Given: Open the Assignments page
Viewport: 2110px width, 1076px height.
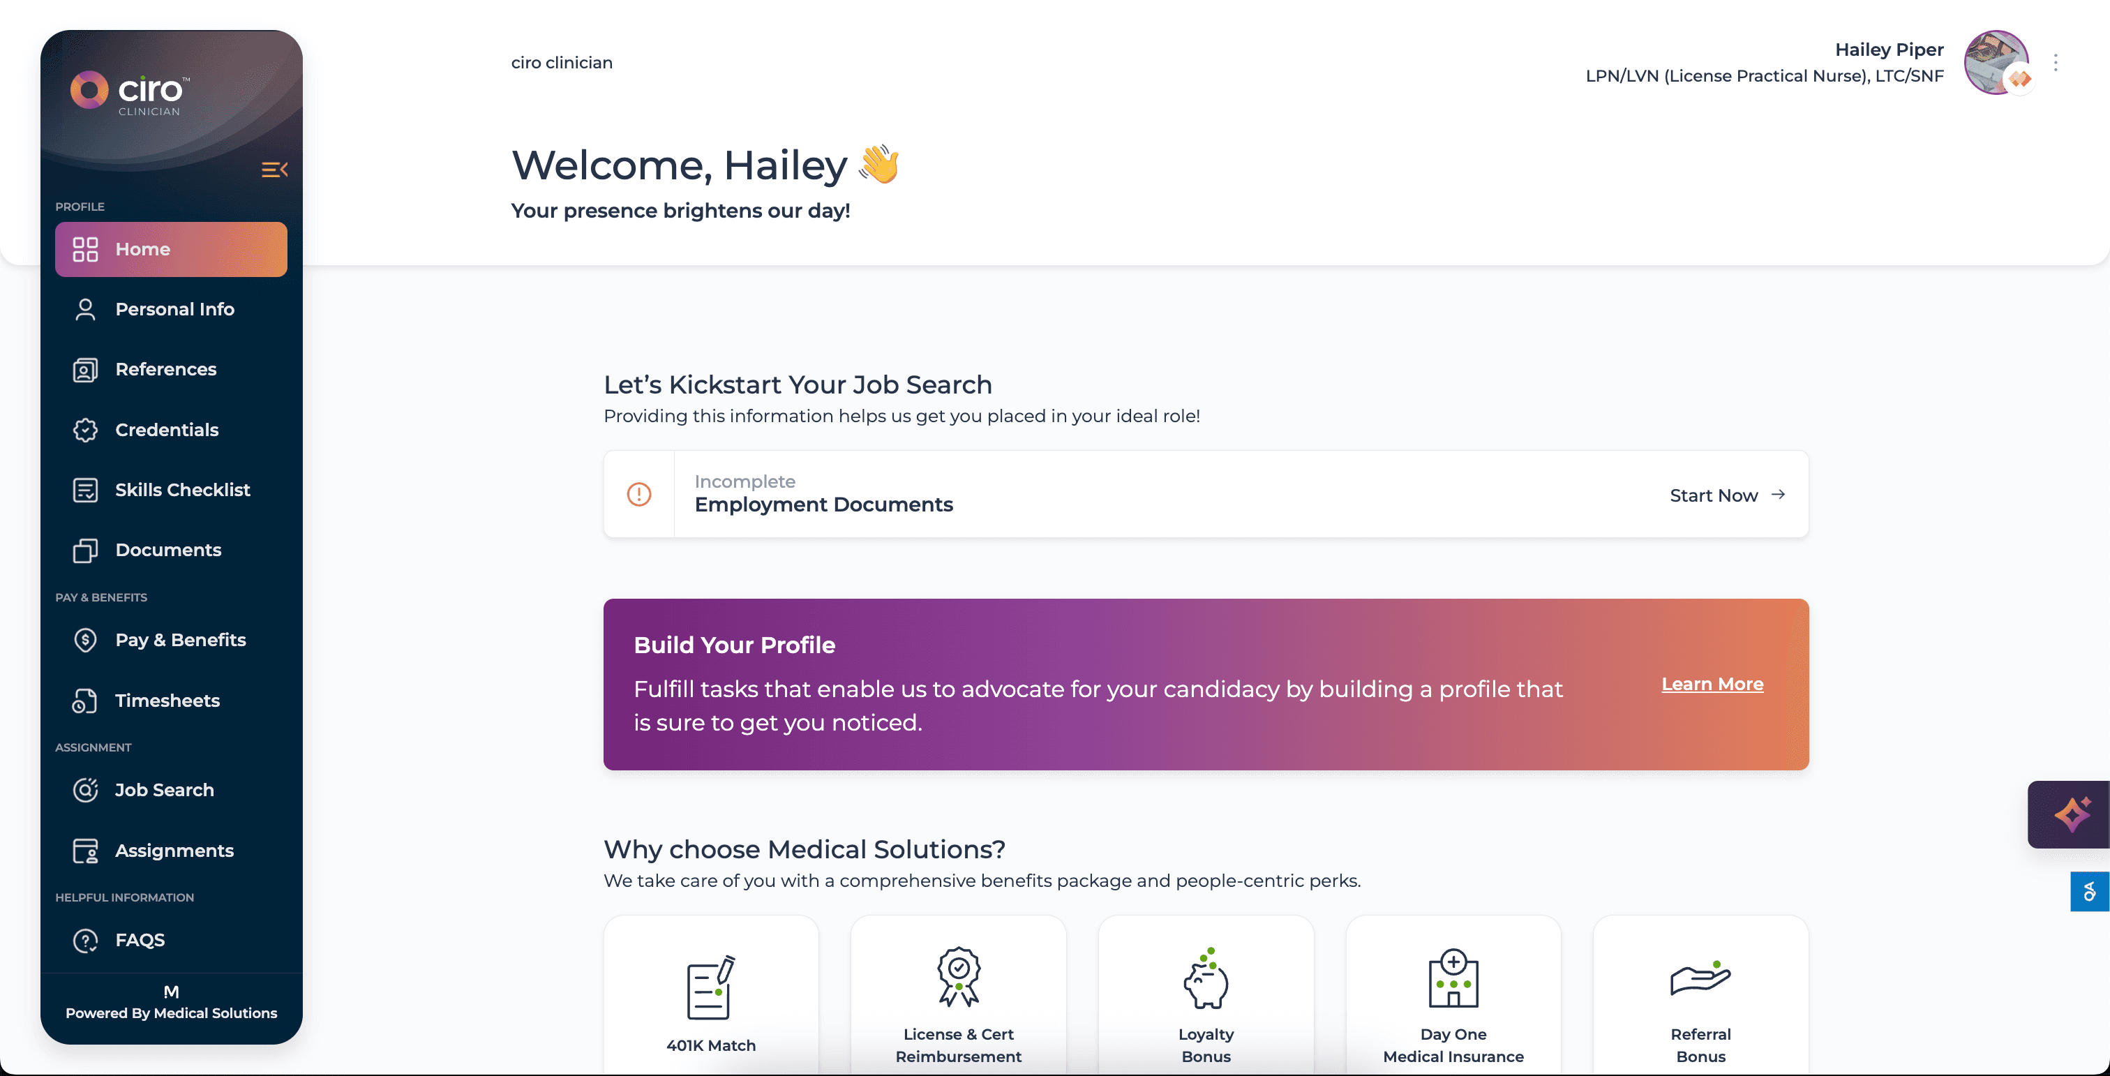Looking at the screenshot, I should [174, 850].
